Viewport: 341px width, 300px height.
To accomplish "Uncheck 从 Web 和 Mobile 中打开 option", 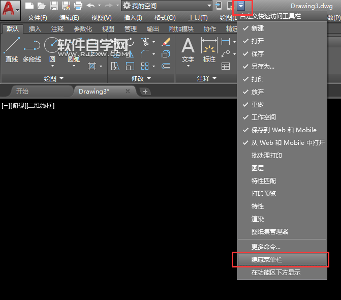I will click(x=282, y=143).
